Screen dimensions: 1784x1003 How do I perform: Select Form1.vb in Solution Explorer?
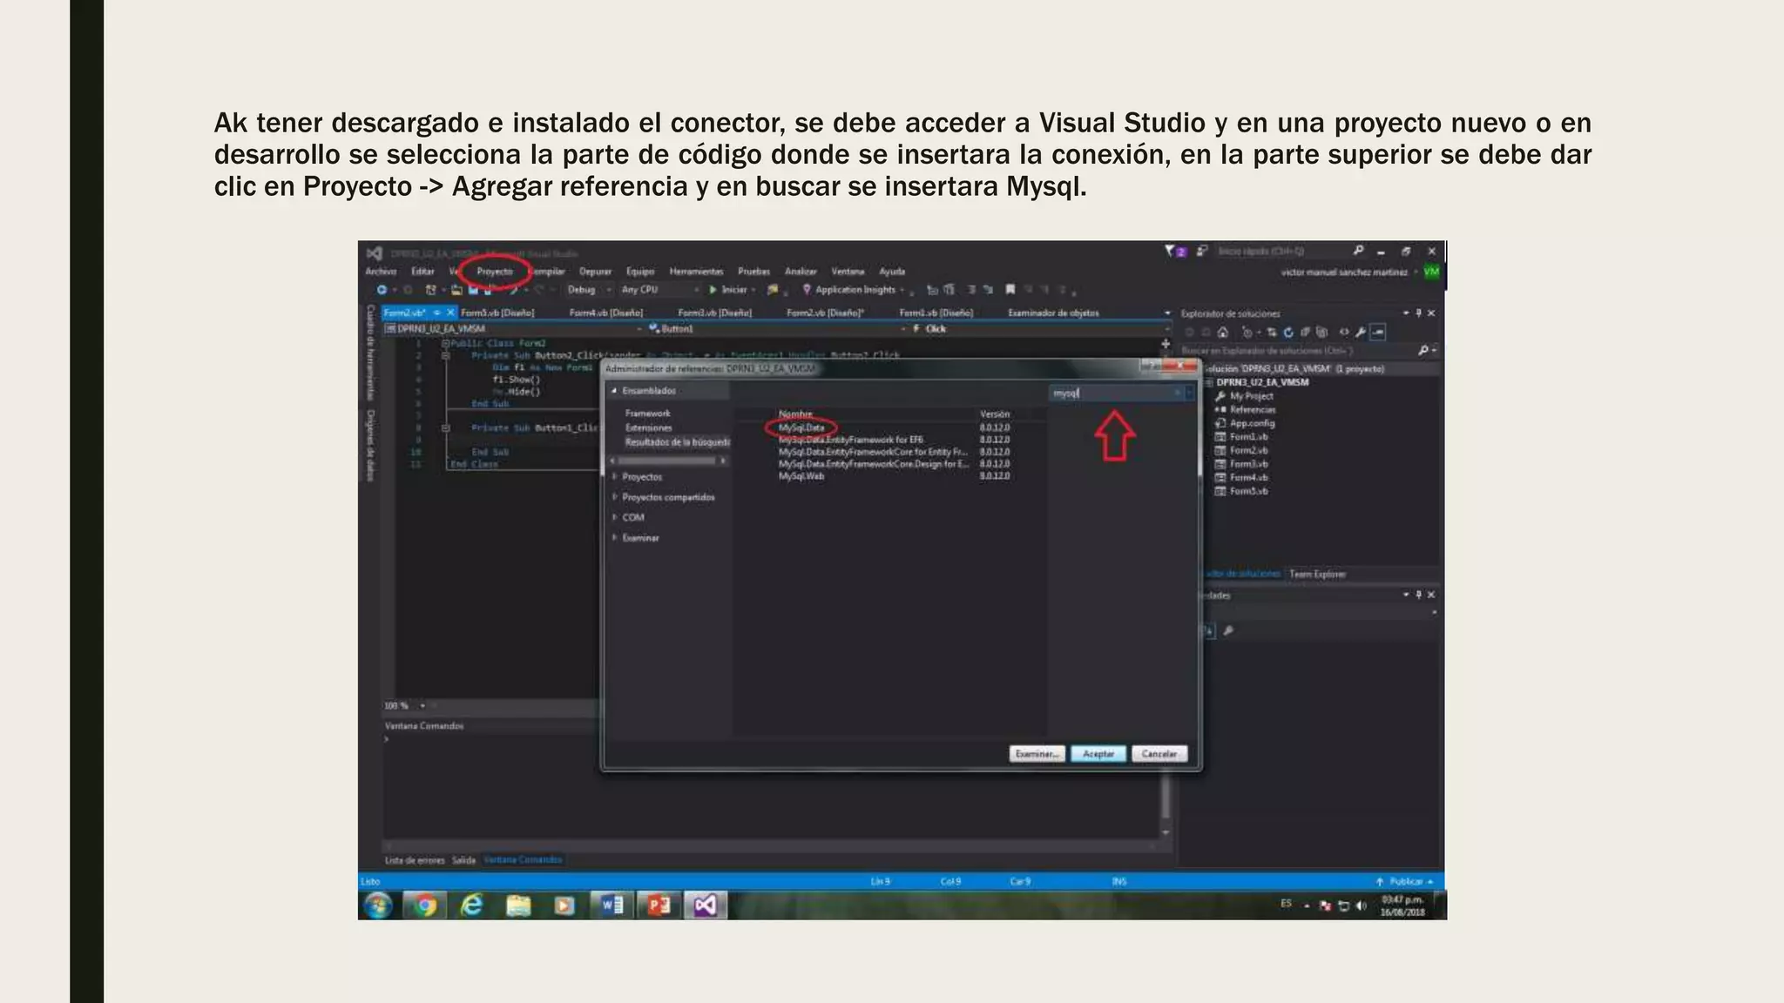pos(1249,437)
